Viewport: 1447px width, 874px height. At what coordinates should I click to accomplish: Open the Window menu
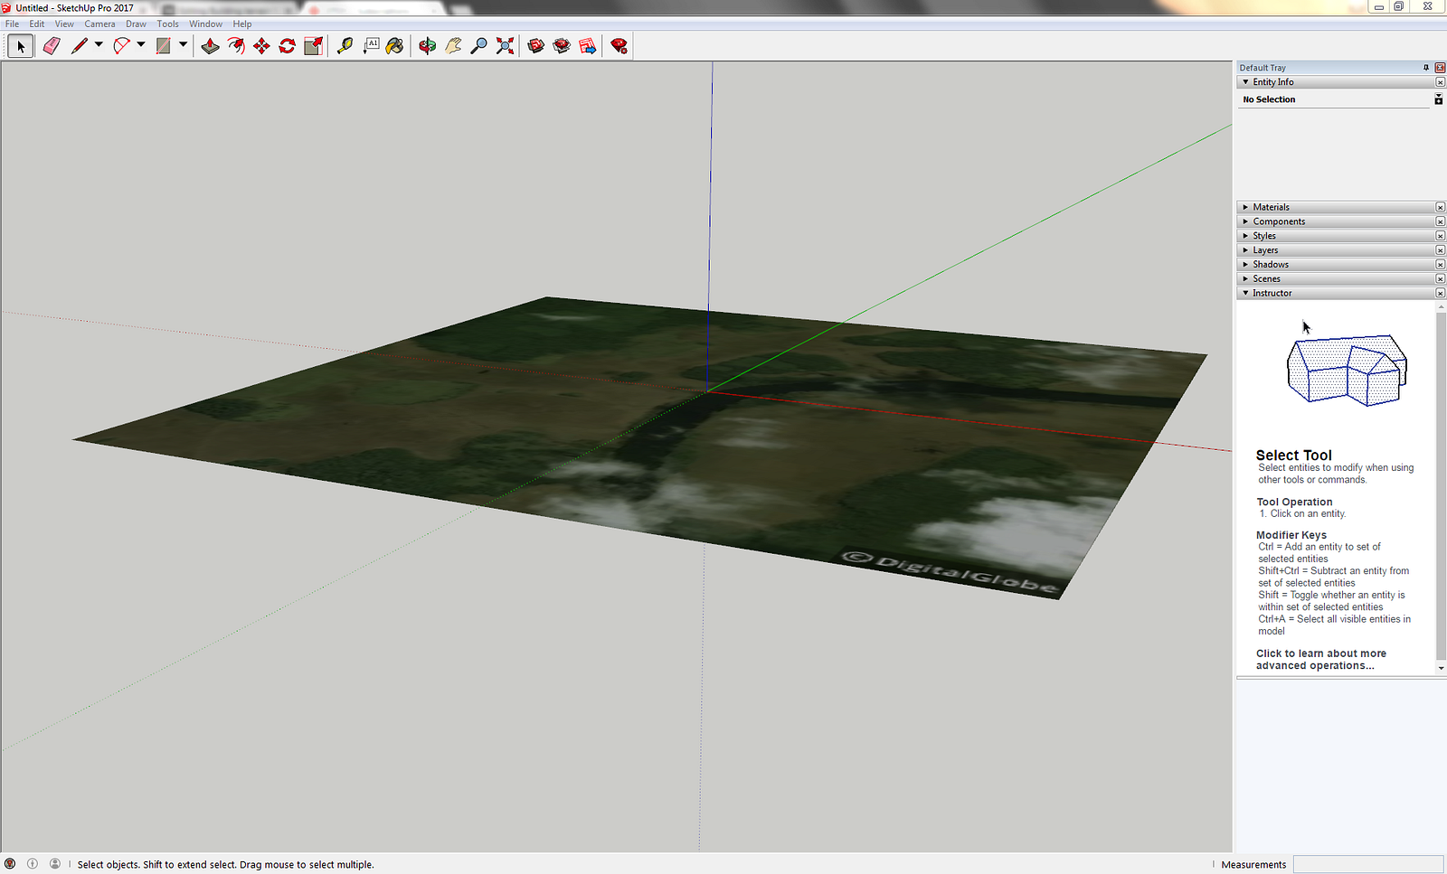point(205,24)
